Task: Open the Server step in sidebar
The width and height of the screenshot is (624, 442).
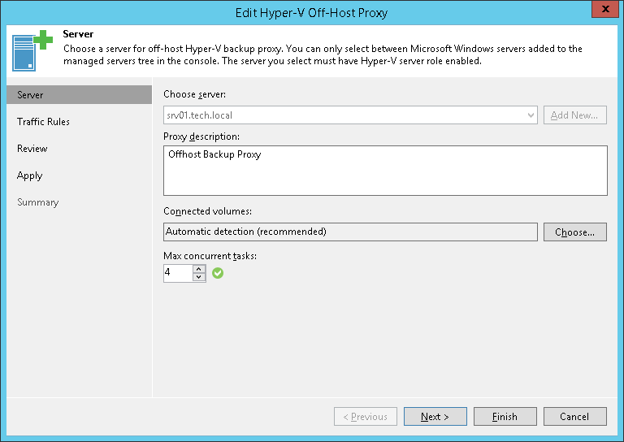Action: pos(31,95)
